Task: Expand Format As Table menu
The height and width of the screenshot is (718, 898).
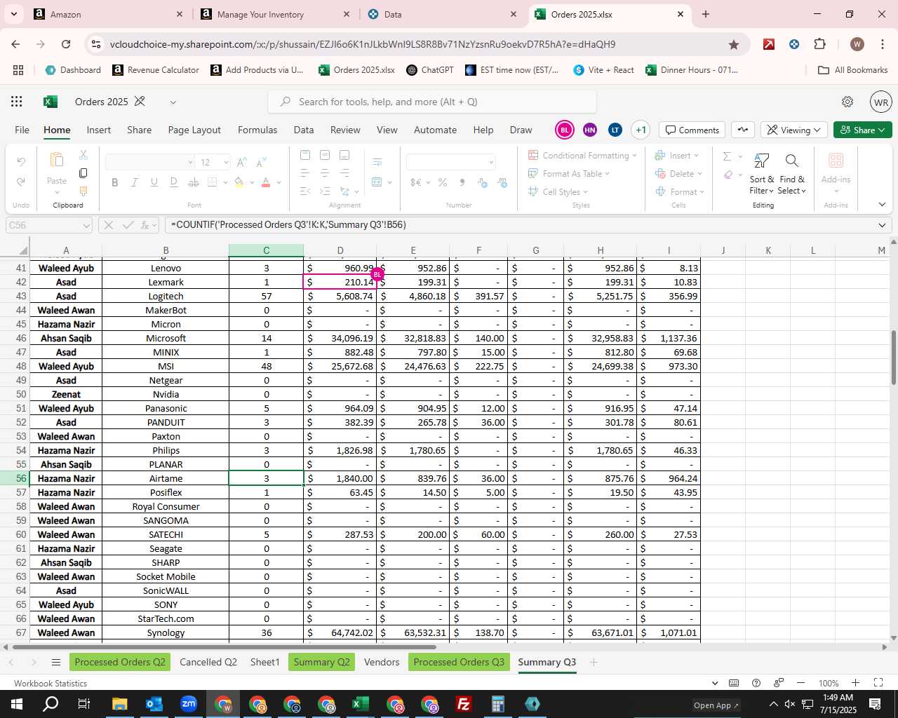Action: [569, 174]
